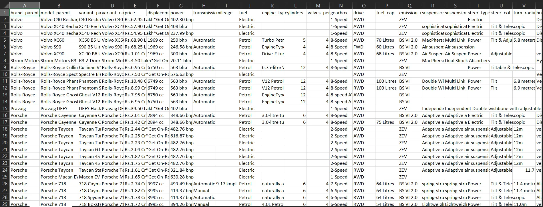Click the 9.17 kmpl mileage cell
Image resolution: width=543 pixels, height=207 pixels.
(226, 184)
